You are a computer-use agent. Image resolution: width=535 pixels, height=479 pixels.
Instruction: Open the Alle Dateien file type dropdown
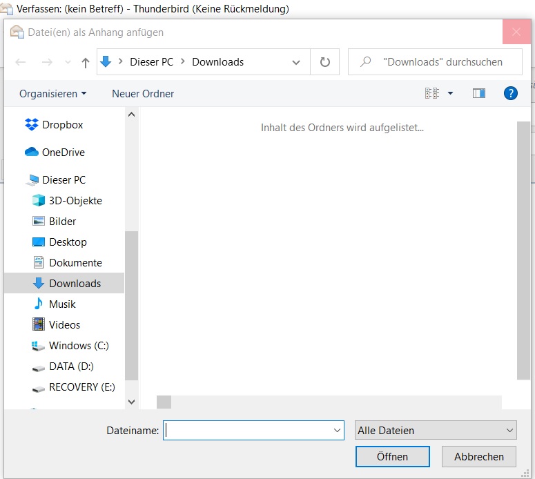coord(436,430)
